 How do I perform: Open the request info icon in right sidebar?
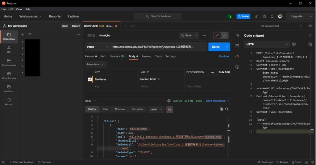(237, 67)
